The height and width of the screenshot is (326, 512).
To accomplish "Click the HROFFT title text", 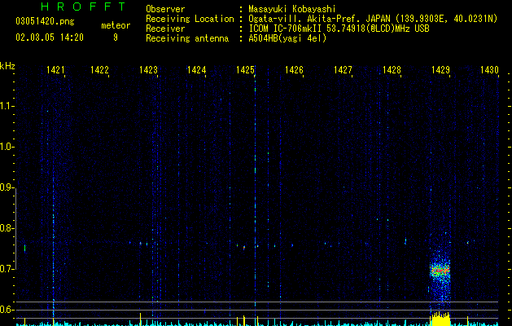I will [x=84, y=7].
